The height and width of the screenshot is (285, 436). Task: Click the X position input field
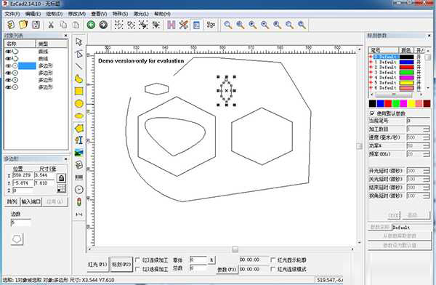pos(23,175)
